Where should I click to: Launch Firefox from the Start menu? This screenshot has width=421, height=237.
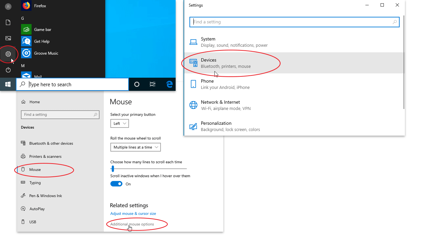40,6
